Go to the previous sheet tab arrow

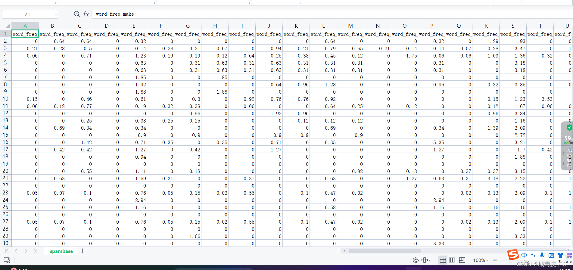[16, 251]
